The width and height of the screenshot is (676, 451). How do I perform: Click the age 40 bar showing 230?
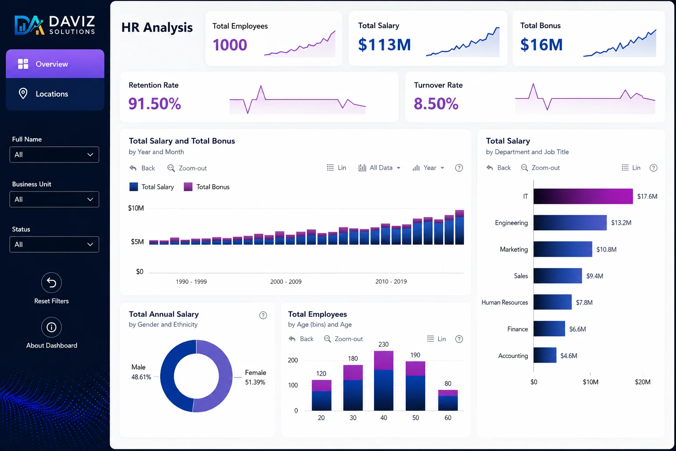(x=384, y=381)
